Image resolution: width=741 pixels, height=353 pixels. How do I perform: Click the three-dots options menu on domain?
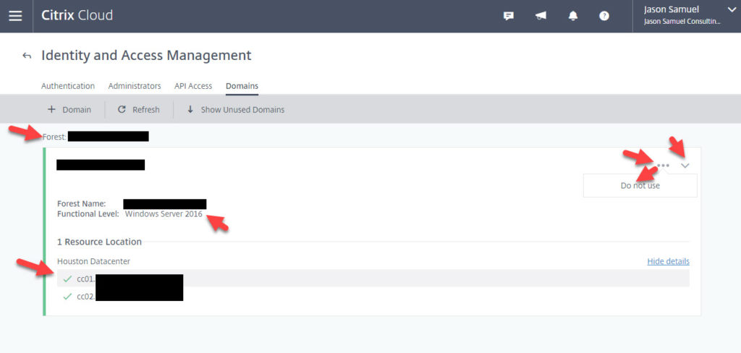[663, 166]
